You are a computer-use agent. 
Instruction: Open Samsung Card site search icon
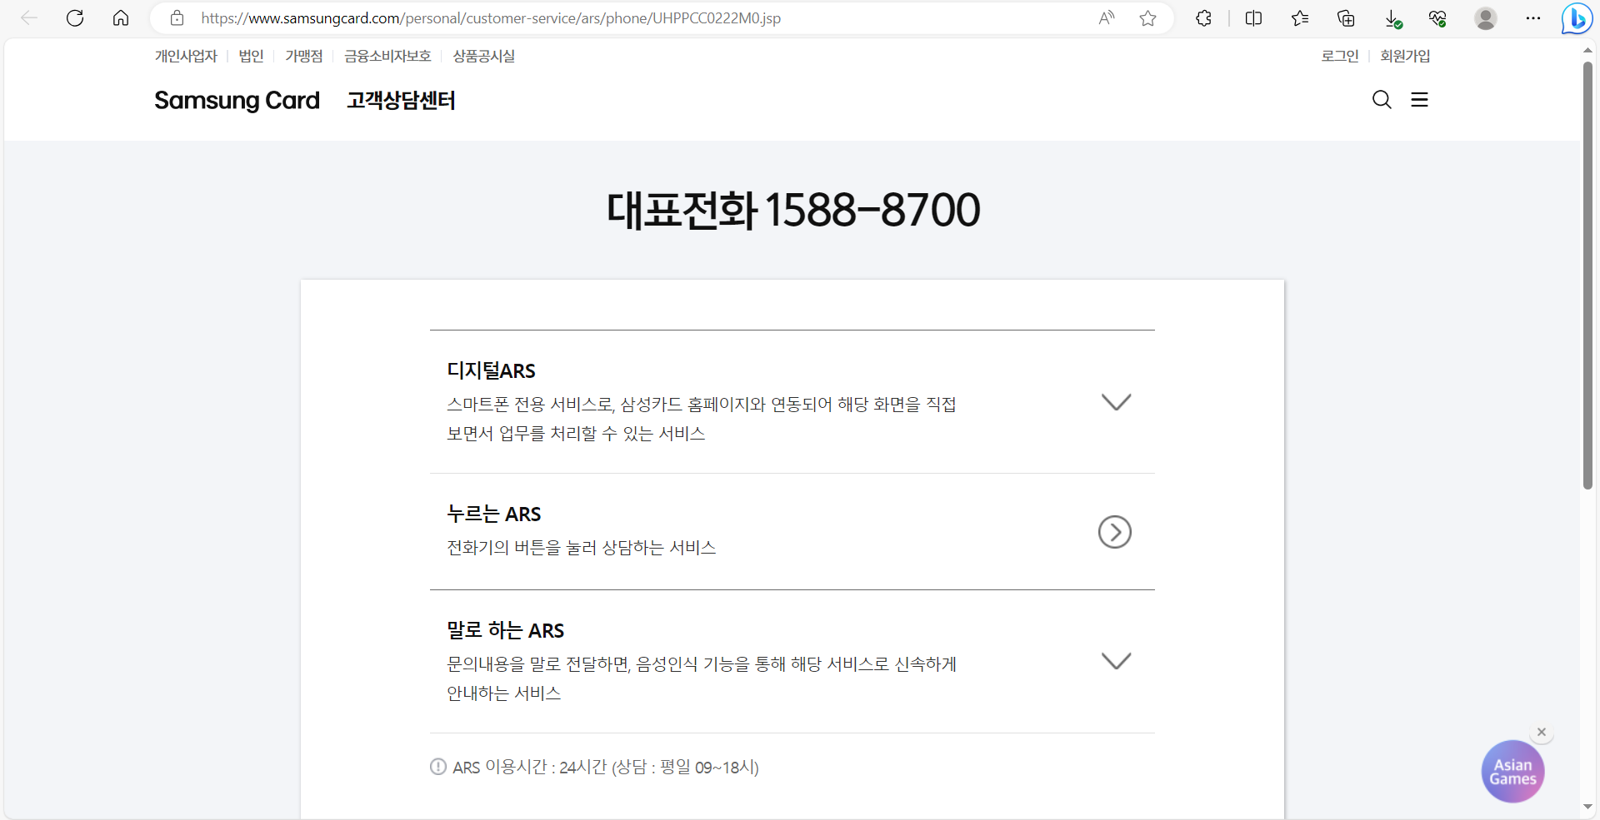[1382, 100]
